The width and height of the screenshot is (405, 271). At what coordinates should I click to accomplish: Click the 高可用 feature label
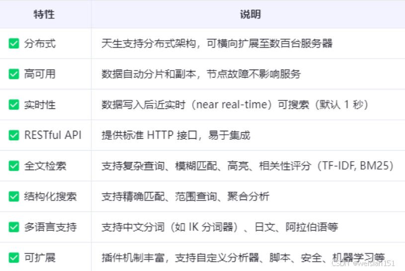40,74
